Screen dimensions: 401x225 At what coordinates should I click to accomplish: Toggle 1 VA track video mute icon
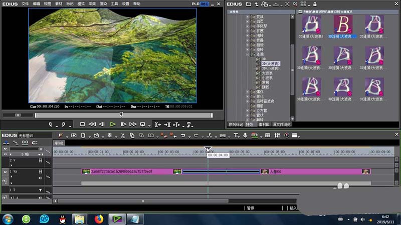40,171
